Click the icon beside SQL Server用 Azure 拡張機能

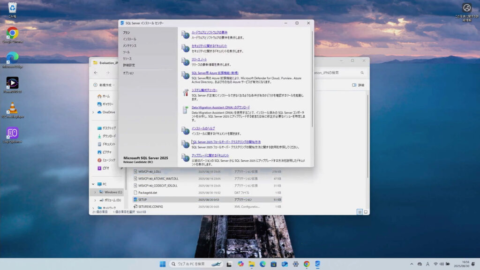coord(185,75)
